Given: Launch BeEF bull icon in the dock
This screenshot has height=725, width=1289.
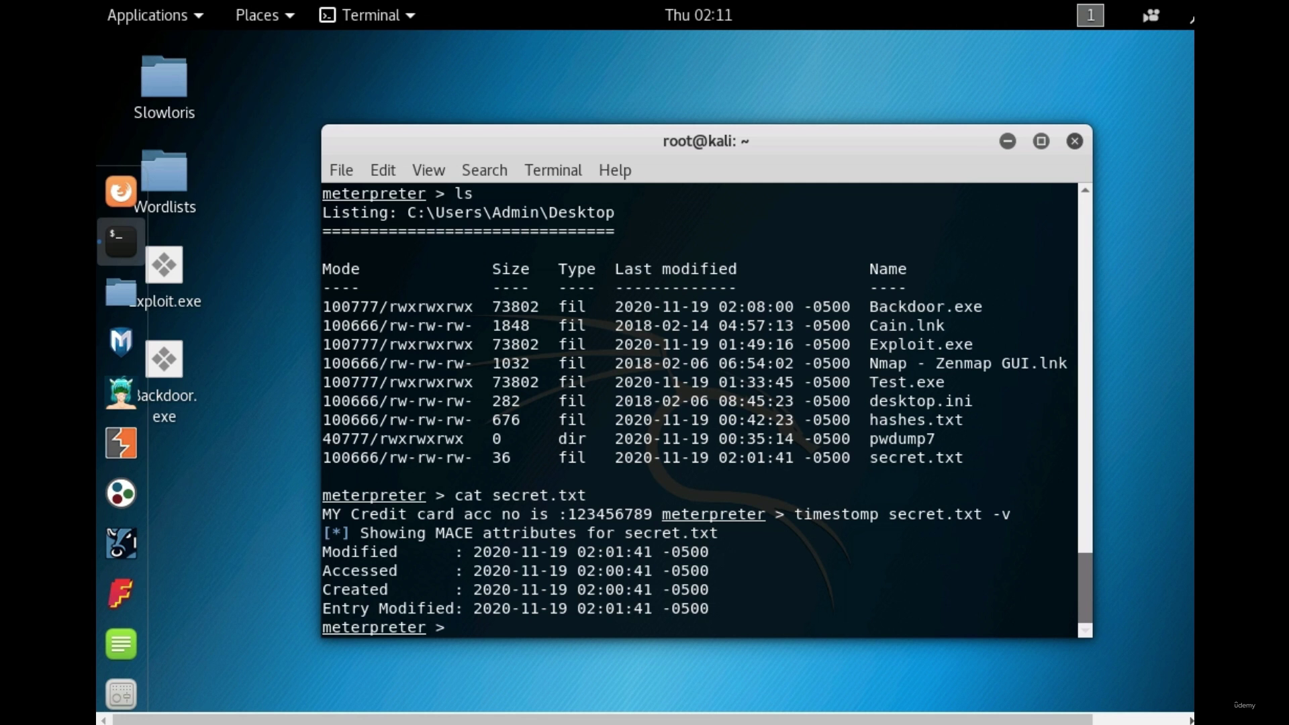Looking at the screenshot, I should tap(121, 544).
